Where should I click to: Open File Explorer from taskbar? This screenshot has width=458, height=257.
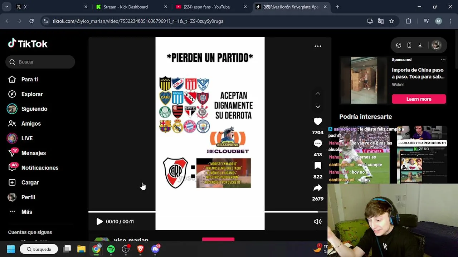(x=81, y=249)
